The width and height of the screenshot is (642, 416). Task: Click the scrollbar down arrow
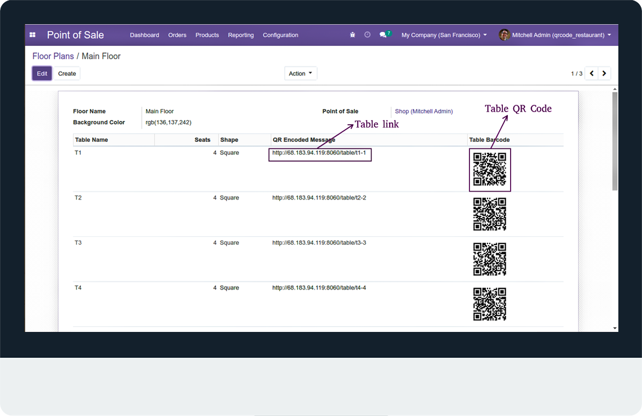pyautogui.click(x=615, y=328)
